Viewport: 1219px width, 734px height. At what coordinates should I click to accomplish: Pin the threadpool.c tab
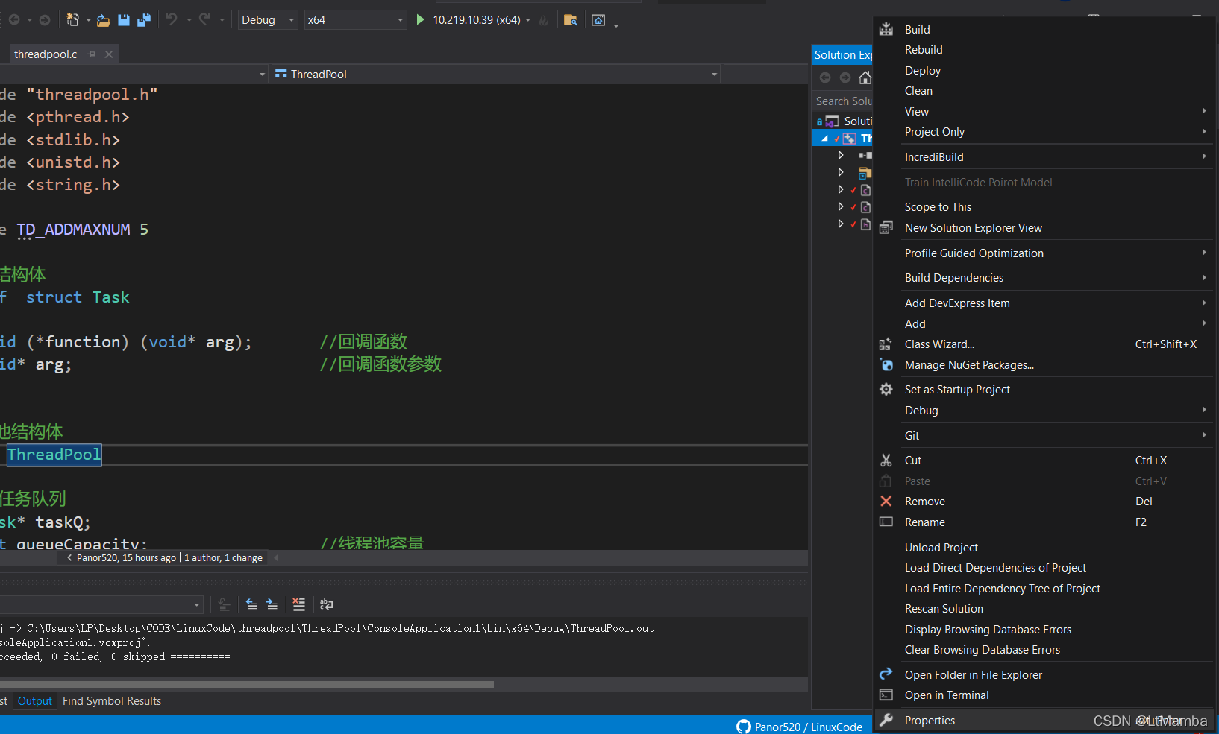(x=92, y=54)
